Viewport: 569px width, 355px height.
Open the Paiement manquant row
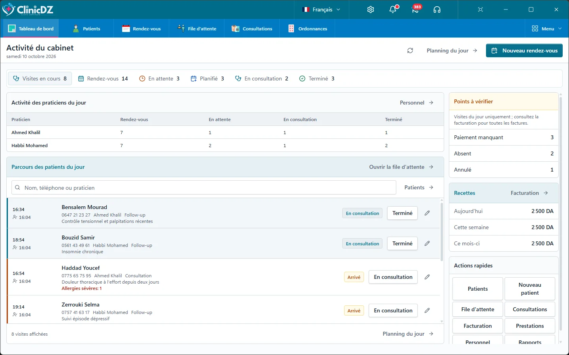[x=504, y=137]
